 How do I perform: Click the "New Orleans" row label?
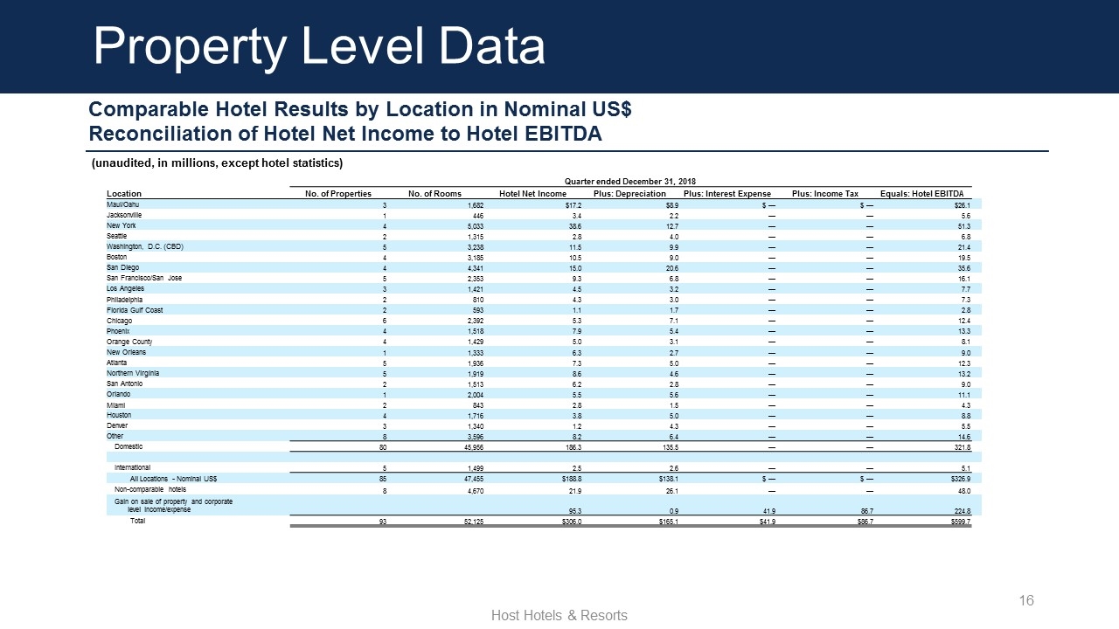pos(126,352)
